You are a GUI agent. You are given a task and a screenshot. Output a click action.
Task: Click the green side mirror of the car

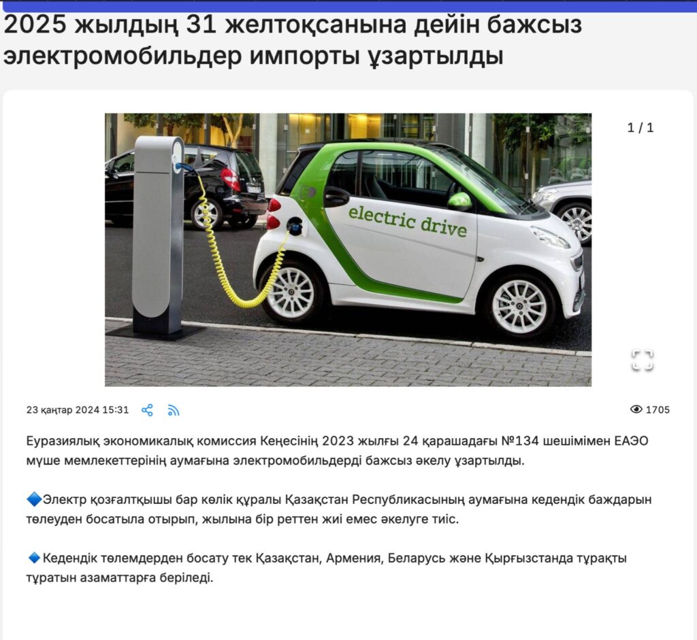click(x=459, y=201)
